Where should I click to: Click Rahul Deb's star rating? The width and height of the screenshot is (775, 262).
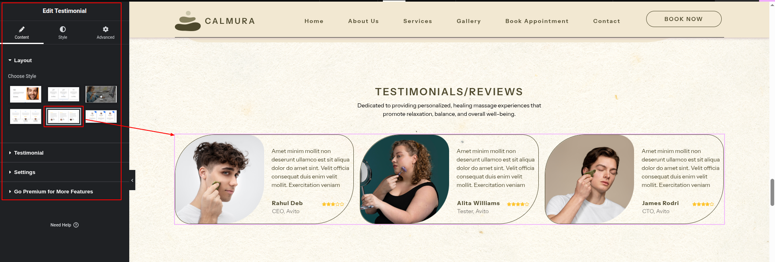pyautogui.click(x=333, y=204)
